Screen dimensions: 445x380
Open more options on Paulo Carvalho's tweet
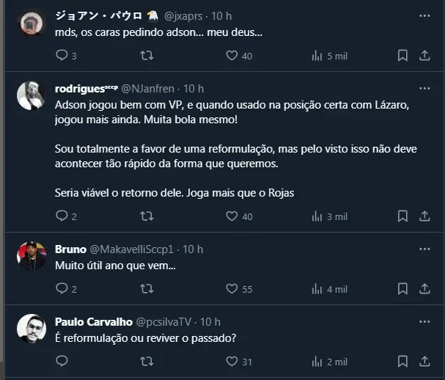click(424, 321)
